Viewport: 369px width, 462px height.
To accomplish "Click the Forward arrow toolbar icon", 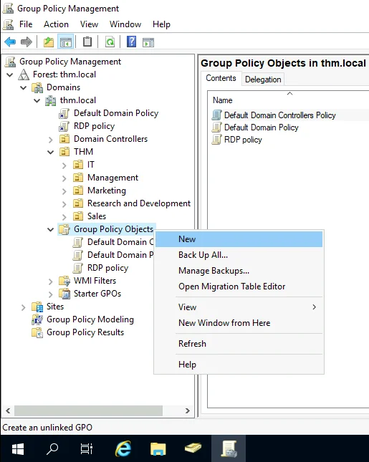I will point(27,42).
